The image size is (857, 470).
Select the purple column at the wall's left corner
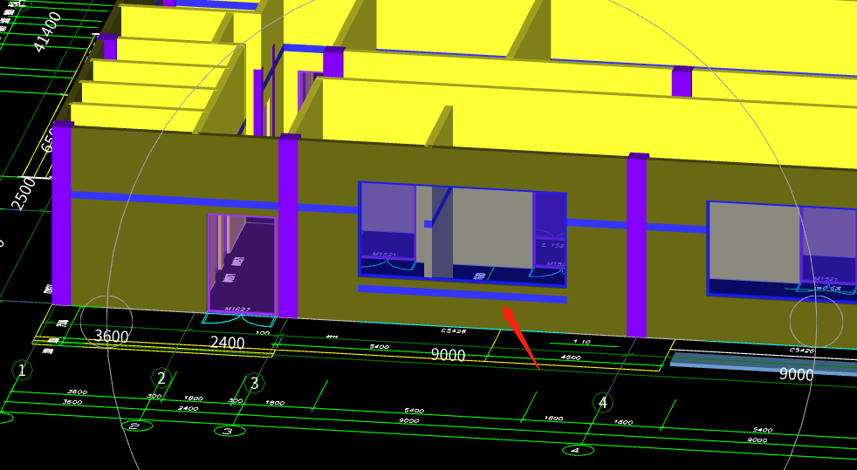click(61, 213)
